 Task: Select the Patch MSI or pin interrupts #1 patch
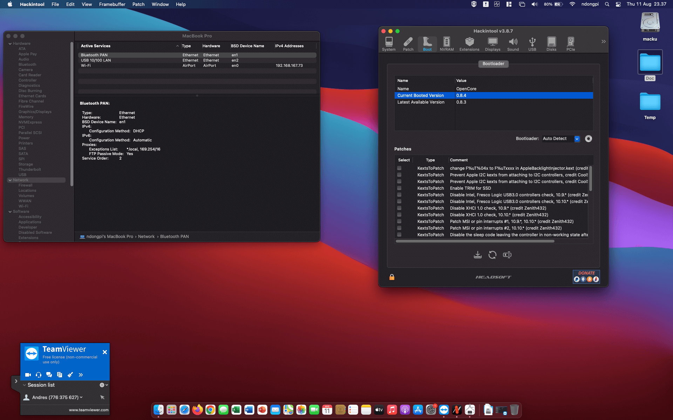click(399, 221)
